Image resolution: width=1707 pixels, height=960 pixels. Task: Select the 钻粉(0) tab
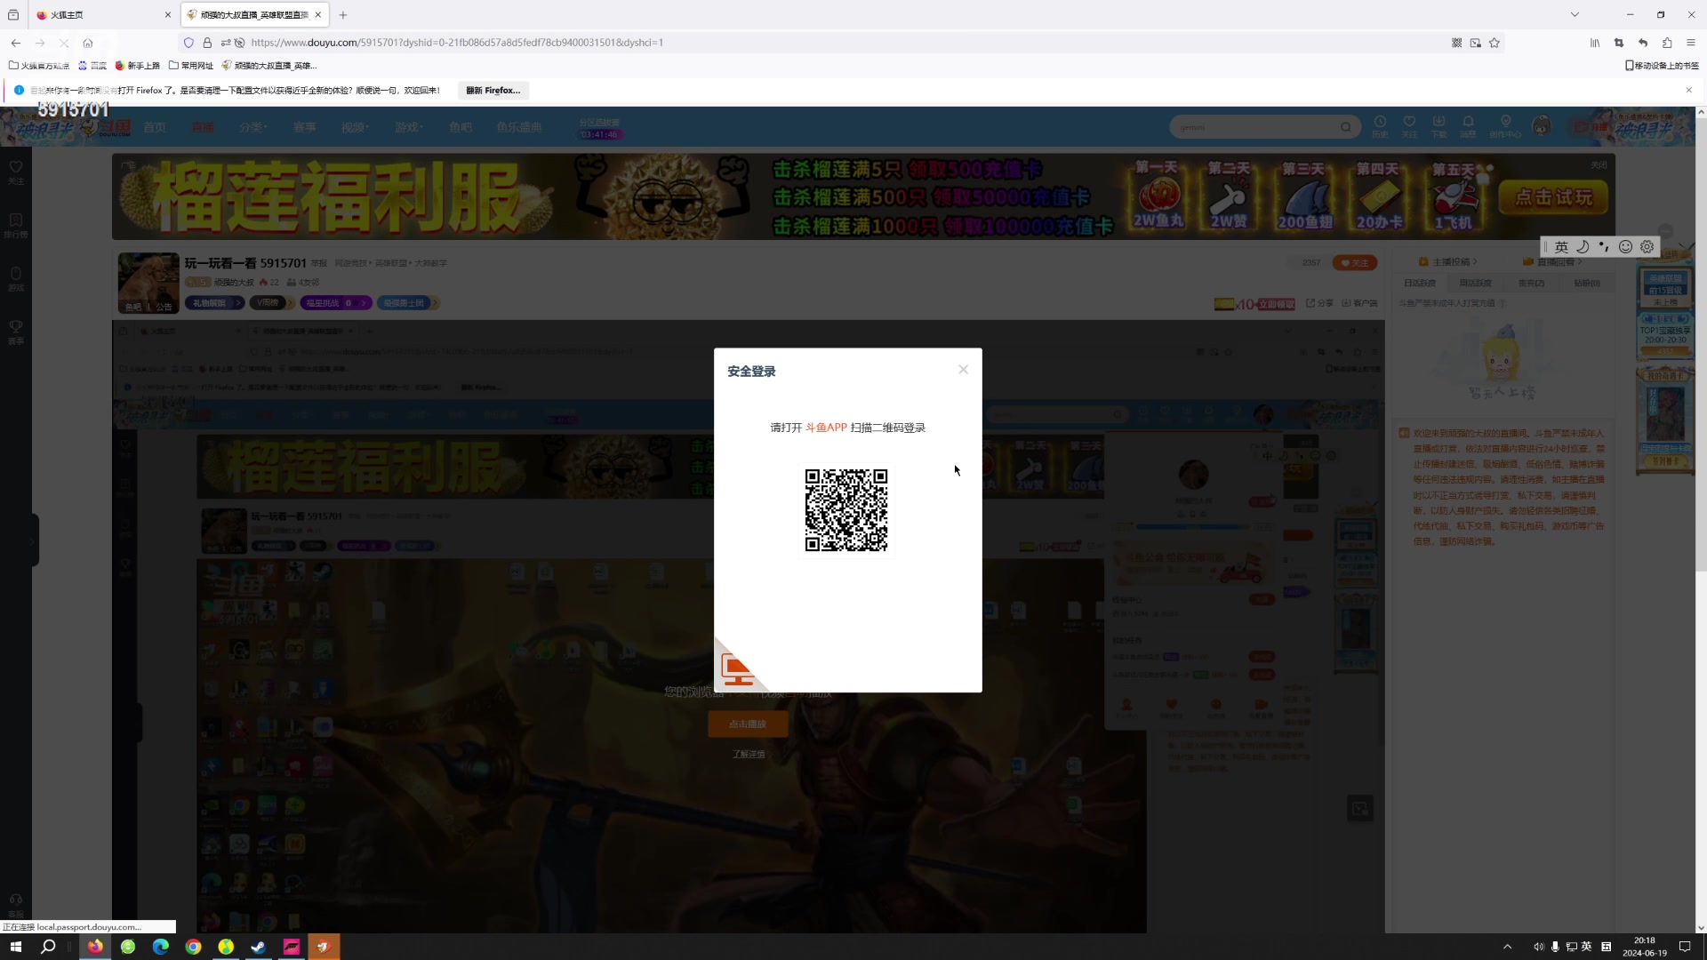click(1587, 283)
